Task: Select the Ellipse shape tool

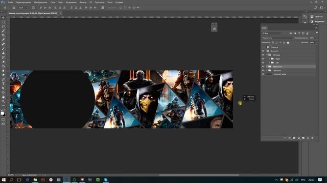Action: pyautogui.click(x=3, y=93)
